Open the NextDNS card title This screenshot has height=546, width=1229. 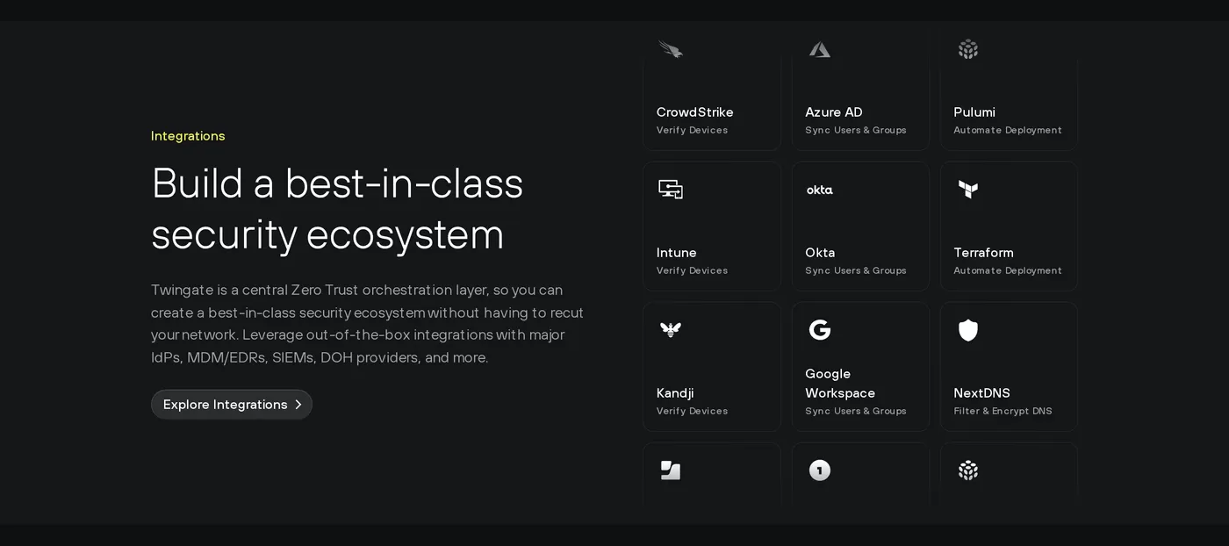click(982, 393)
